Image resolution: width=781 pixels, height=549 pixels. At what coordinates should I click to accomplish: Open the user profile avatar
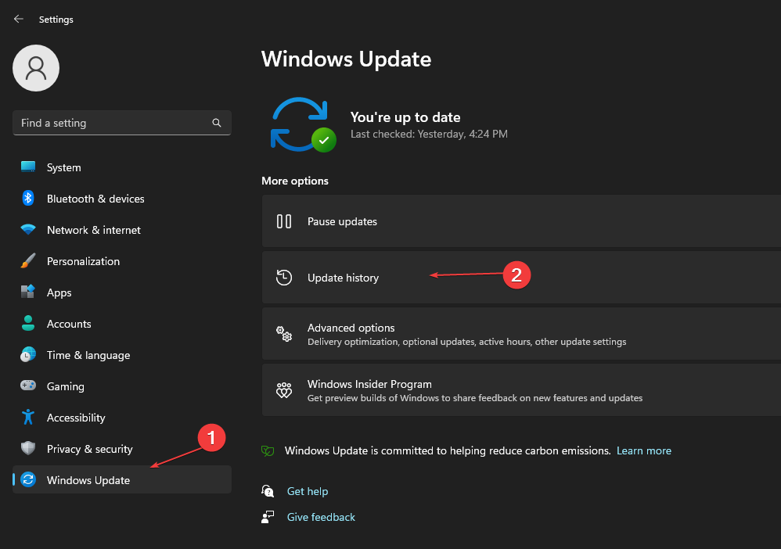point(36,68)
